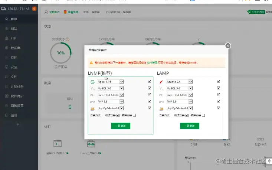Toggle LAMP 极速安装 checkbox
The image size is (272, 170).
187,115
